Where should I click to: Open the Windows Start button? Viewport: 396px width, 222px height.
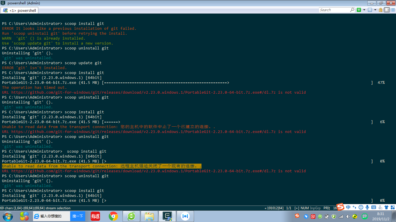click(x=8, y=216)
